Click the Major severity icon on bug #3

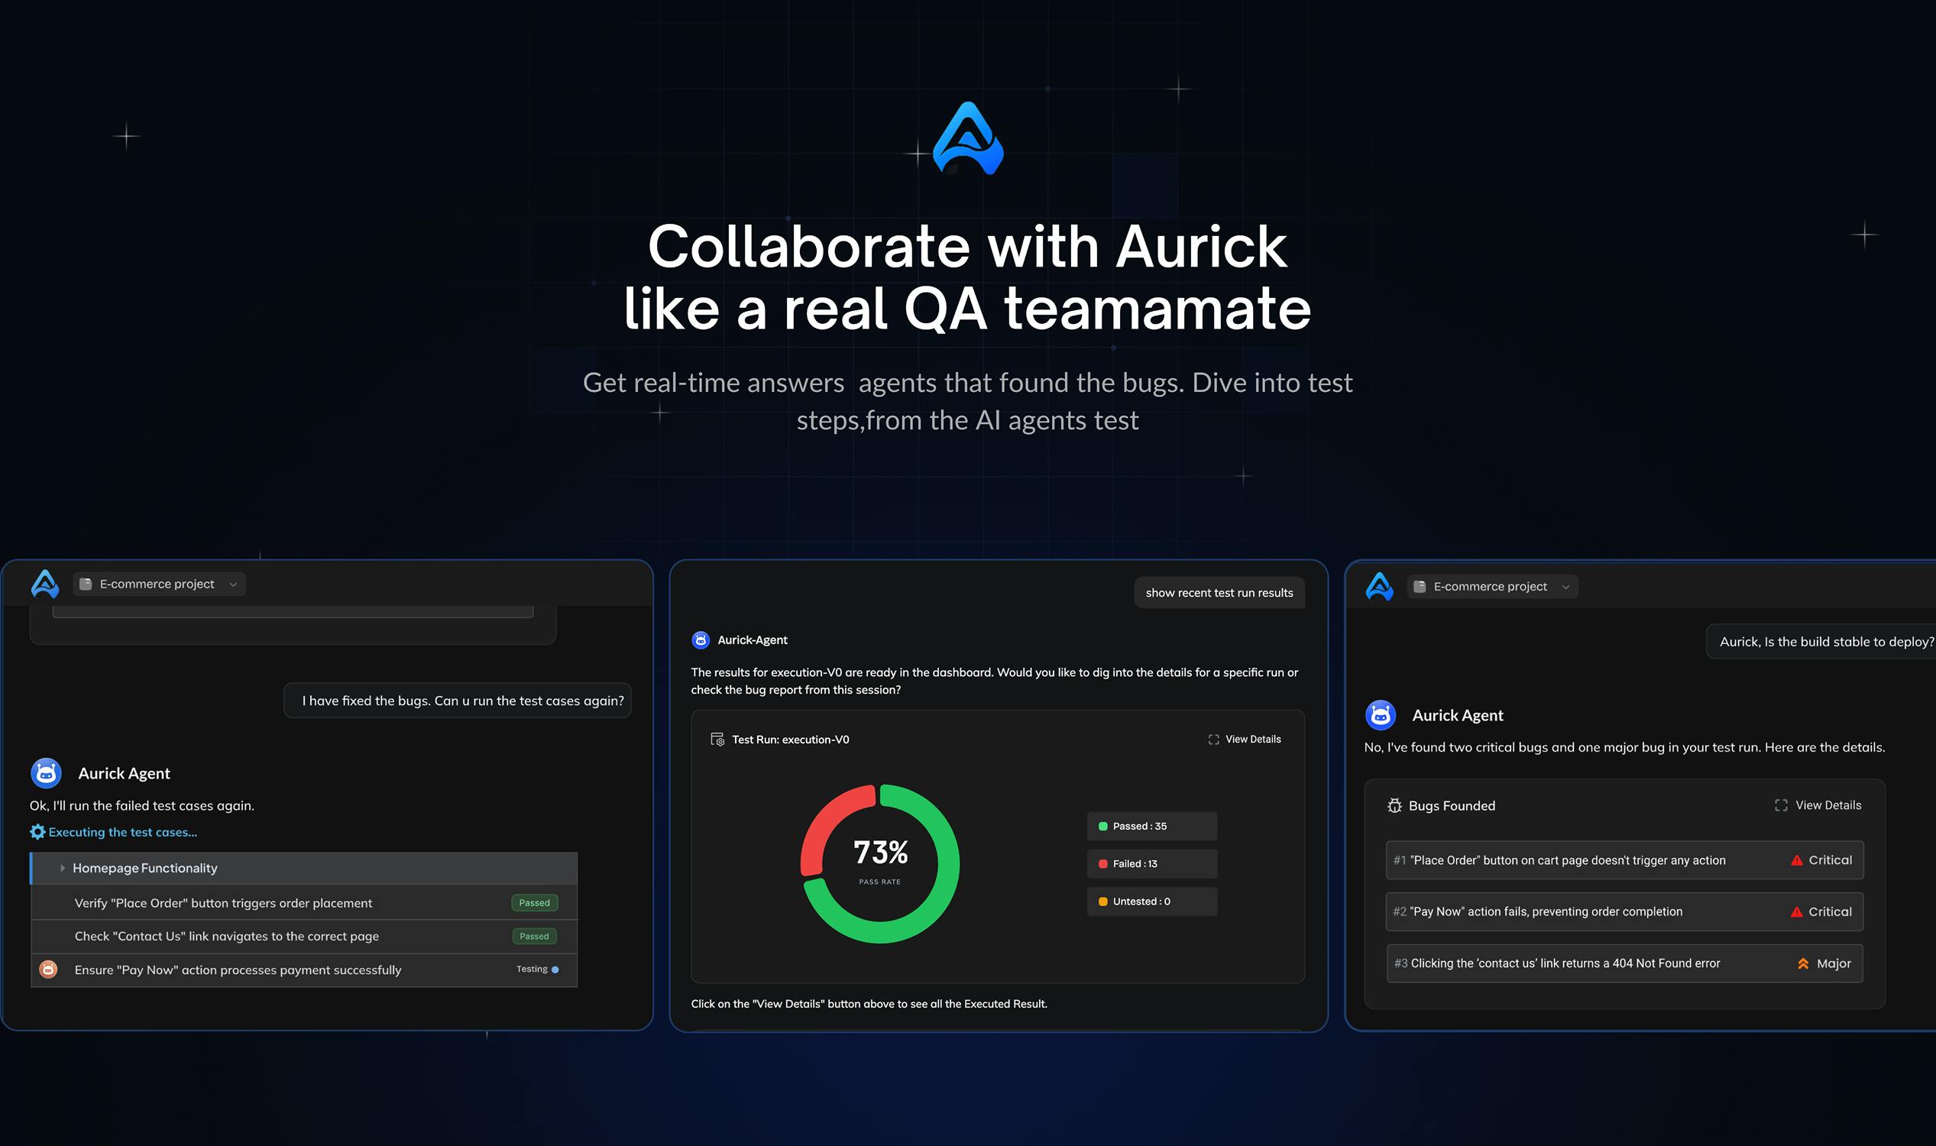click(x=1803, y=963)
